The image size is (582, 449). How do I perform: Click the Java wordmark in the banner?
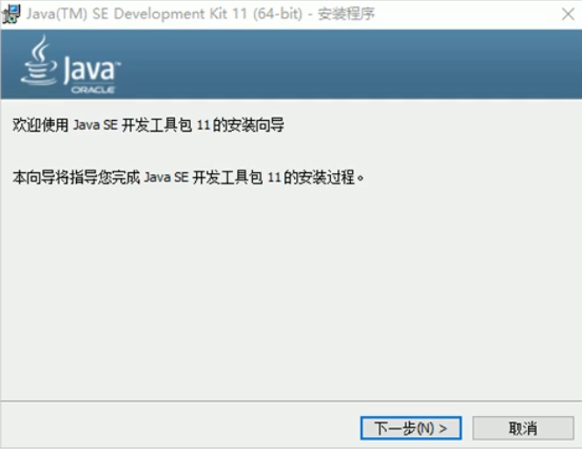pos(90,69)
